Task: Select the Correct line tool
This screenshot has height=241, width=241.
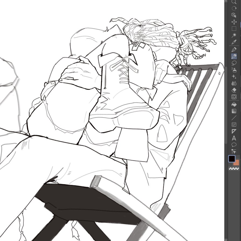Action: point(234,152)
